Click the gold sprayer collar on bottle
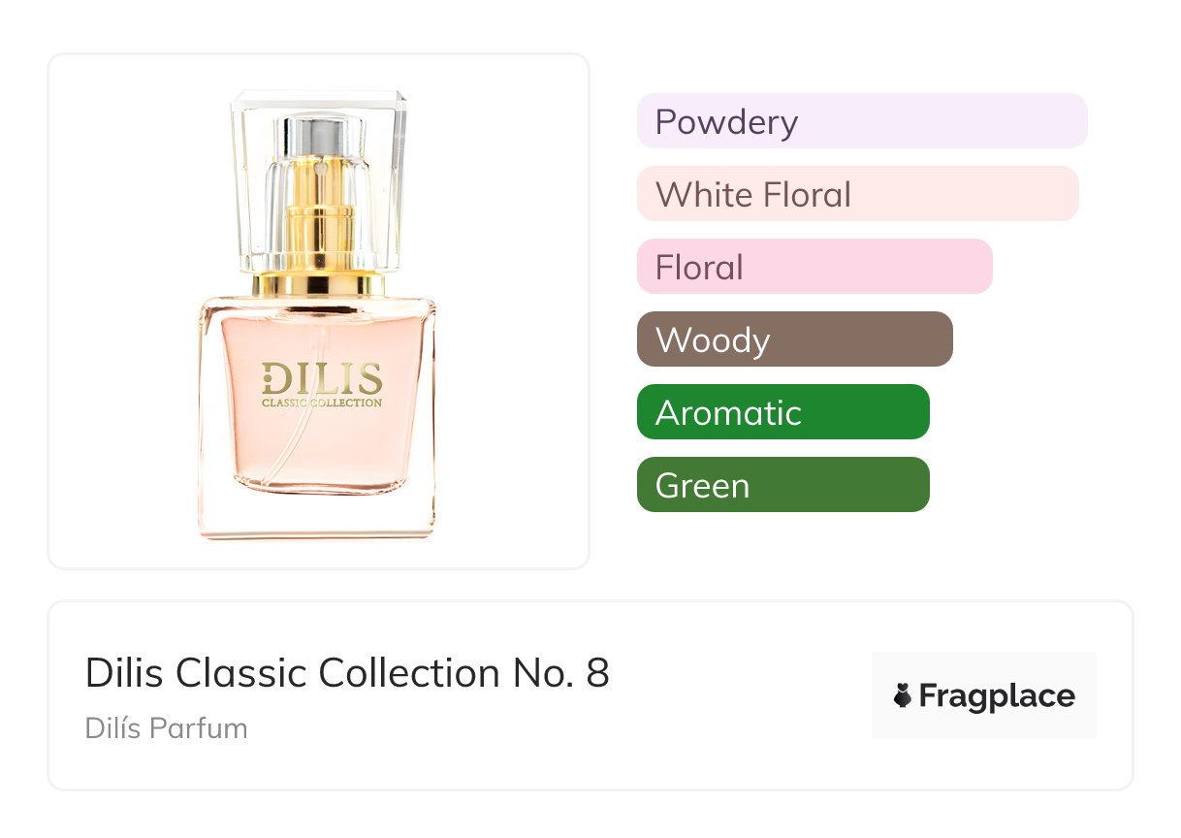 pyautogui.click(x=318, y=284)
